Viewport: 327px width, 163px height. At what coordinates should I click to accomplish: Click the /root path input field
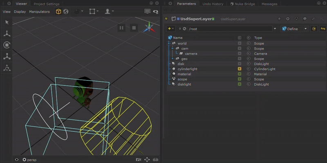230,29
